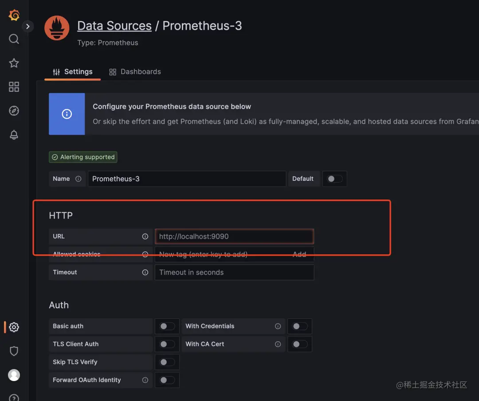Click the 'Type: Prometheus' subtitle text
Viewport: 479px width, 401px height.
click(x=107, y=43)
